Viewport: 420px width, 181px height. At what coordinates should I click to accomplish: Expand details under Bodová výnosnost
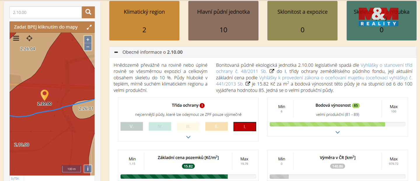coord(337,132)
